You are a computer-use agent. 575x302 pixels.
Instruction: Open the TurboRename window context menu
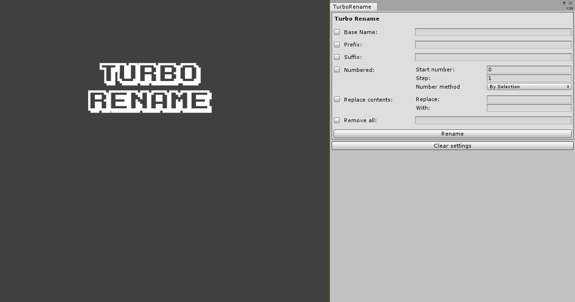pos(570,8)
